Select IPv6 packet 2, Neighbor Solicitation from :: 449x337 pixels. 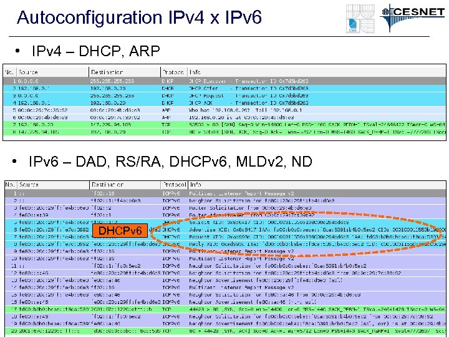(225, 200)
